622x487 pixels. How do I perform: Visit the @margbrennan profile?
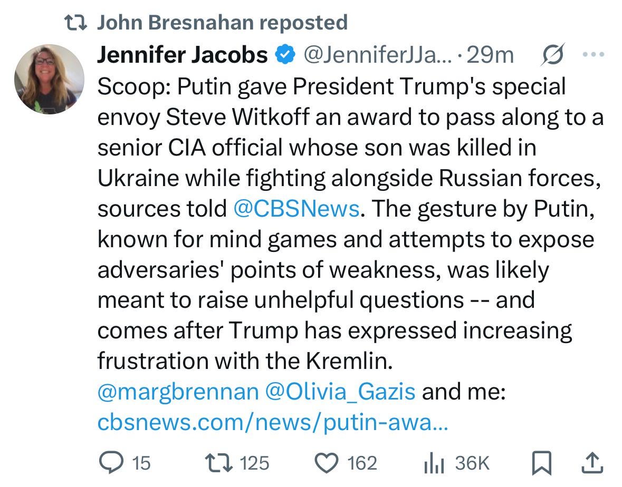178,392
